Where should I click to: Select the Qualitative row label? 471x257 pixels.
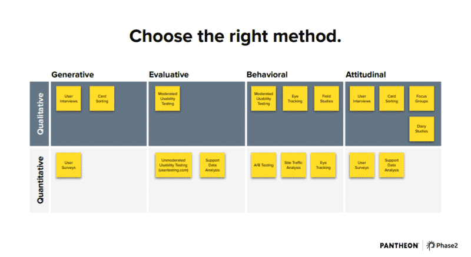pos(40,114)
